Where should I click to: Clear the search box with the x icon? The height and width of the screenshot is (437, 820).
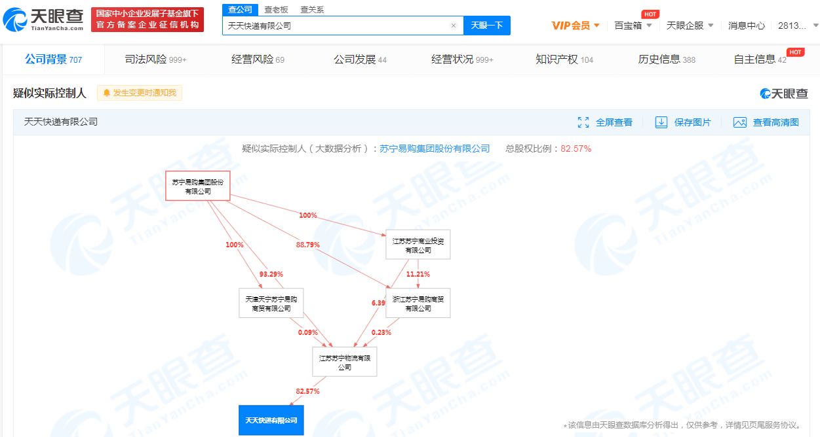[454, 26]
